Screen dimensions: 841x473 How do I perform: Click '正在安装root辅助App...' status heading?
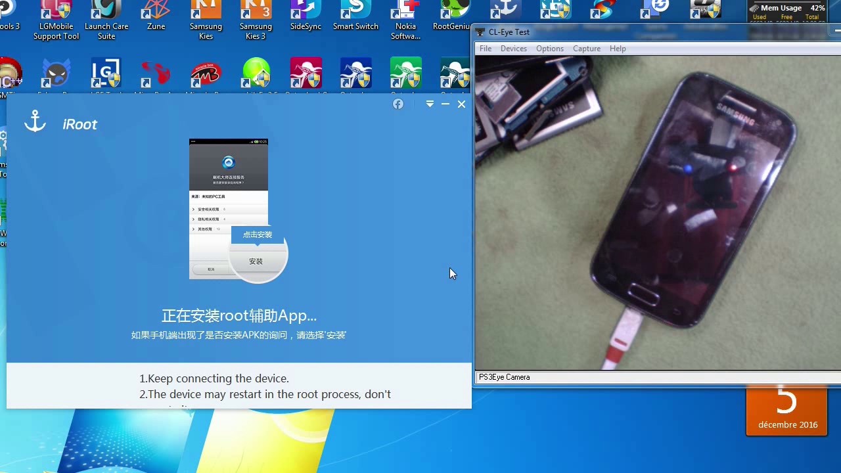tap(239, 315)
